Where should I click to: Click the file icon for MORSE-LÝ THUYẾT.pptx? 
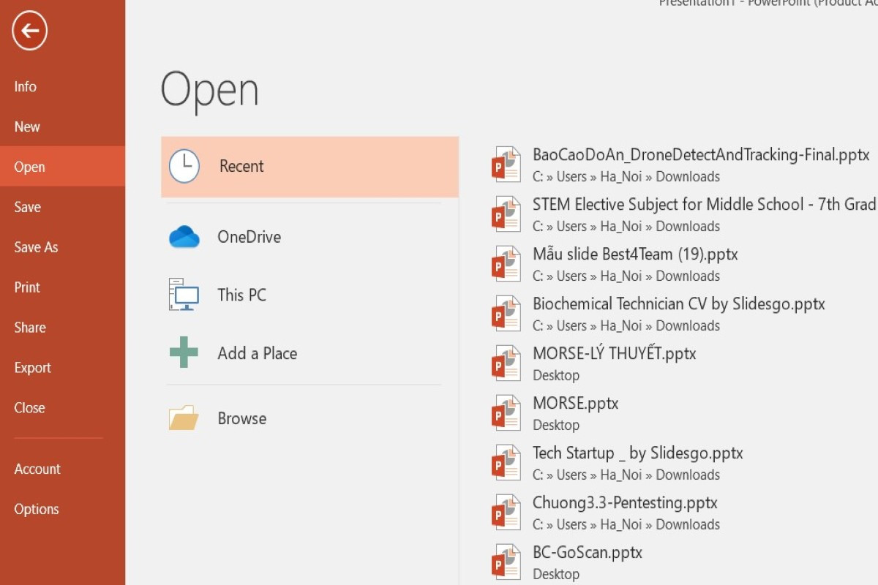click(506, 363)
